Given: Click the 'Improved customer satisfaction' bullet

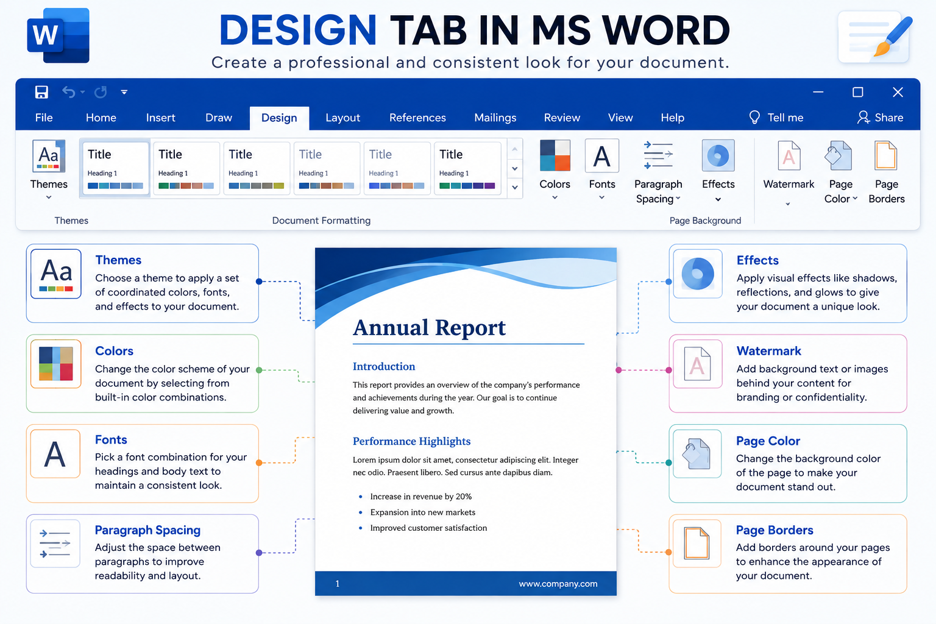Looking at the screenshot, I should click(x=428, y=528).
